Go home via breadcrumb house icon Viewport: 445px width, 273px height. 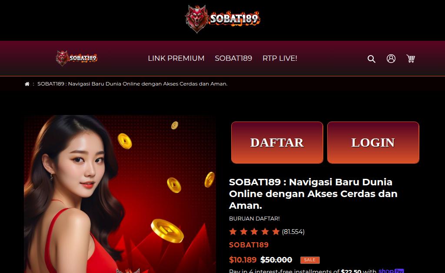(27, 84)
